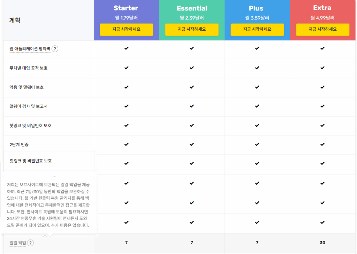The width and height of the screenshot is (357, 254).
Task: Select the purple Starter column header
Action: click(126, 8)
